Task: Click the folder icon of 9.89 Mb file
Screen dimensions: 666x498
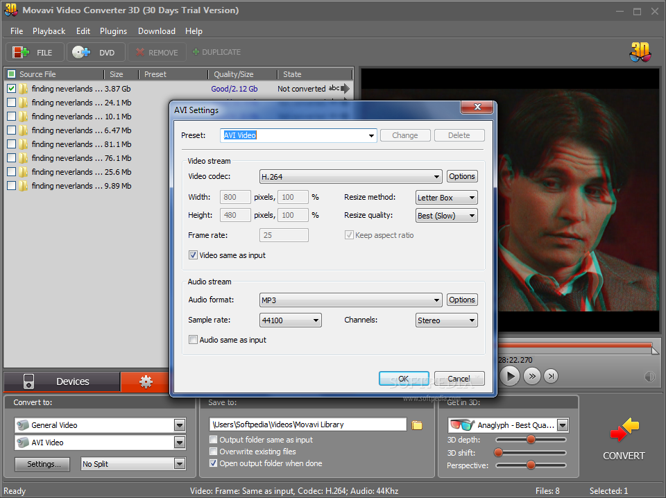Action: [x=24, y=186]
